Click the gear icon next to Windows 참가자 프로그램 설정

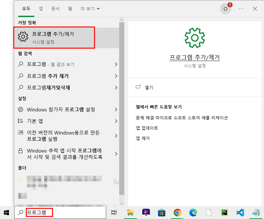pos(21,109)
